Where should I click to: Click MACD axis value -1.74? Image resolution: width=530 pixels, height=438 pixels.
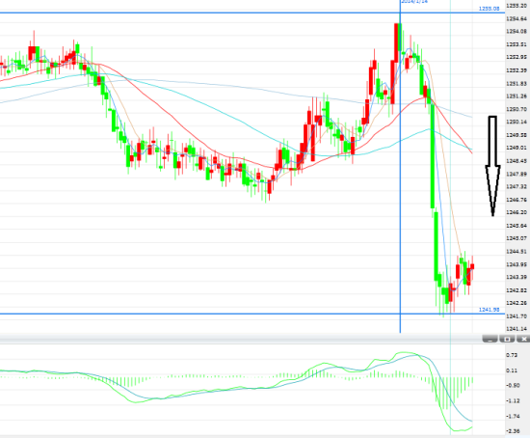[513, 417]
